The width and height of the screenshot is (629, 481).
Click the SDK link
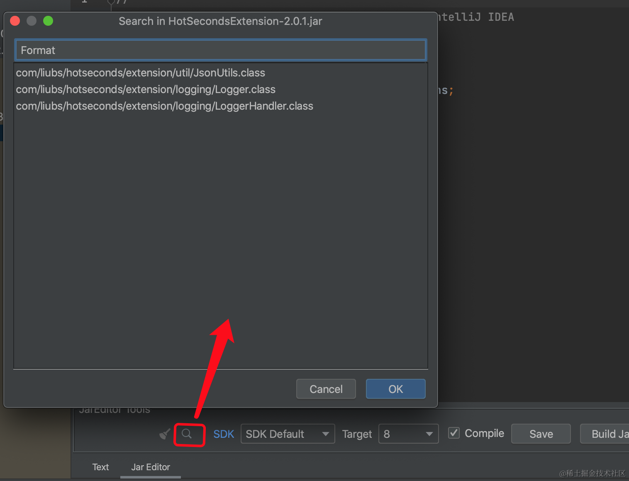pyautogui.click(x=224, y=434)
